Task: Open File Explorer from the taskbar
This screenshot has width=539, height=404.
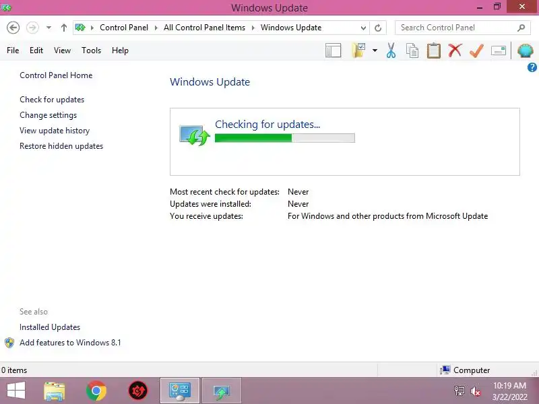Action: (x=55, y=391)
